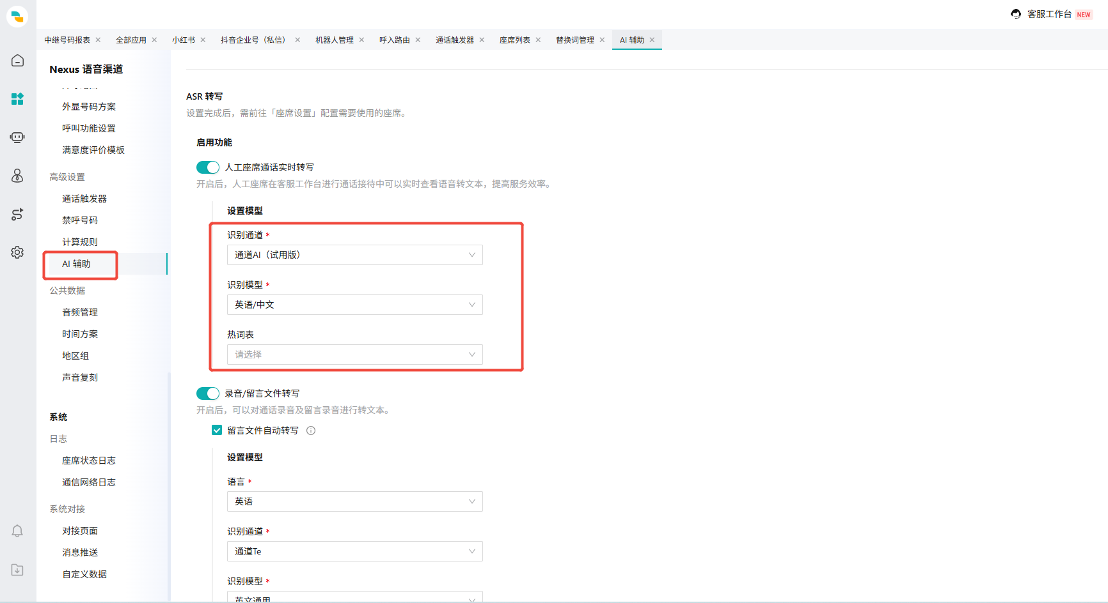Screen dimensions: 1108x603
Task: Close the AI 辅助 tab
Action: click(652, 40)
